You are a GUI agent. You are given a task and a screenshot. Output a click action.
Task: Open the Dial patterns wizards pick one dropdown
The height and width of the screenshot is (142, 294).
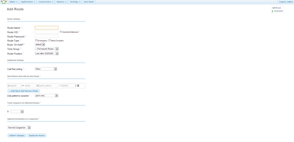coord(46,96)
